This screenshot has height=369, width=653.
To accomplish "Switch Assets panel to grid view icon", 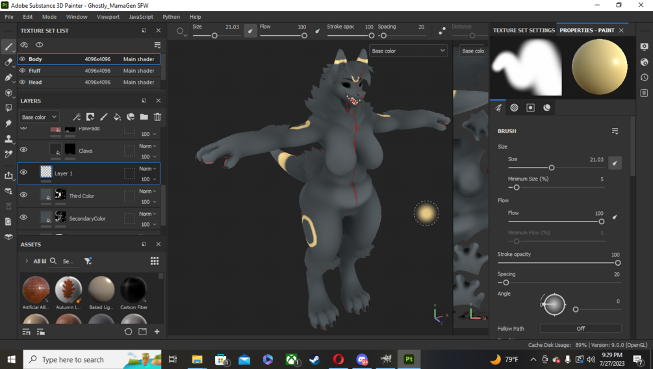I will [155, 261].
